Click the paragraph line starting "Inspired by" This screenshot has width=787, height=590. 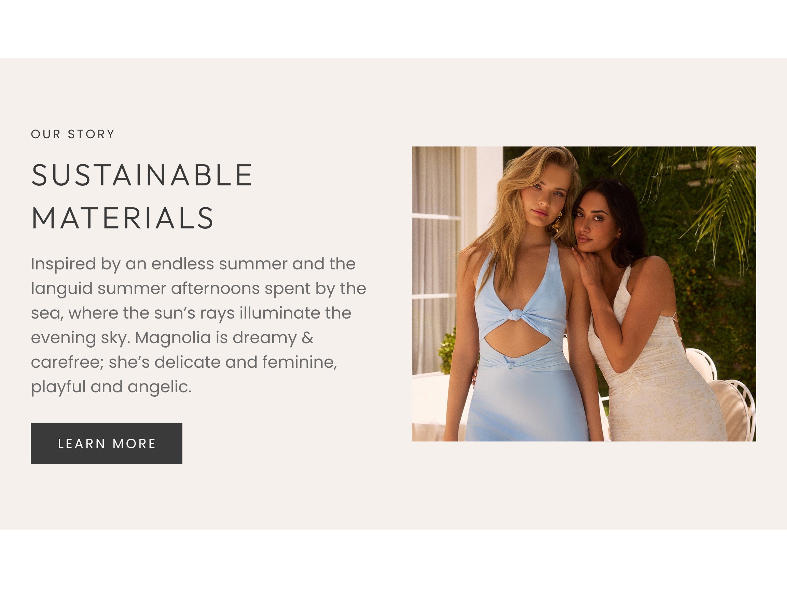pos(193,264)
